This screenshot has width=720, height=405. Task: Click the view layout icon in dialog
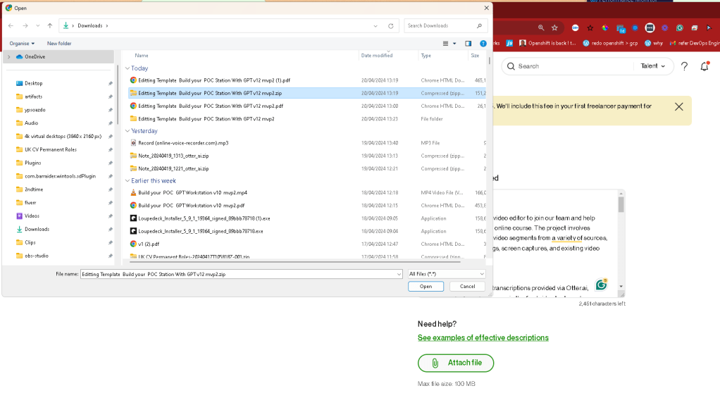pos(445,44)
